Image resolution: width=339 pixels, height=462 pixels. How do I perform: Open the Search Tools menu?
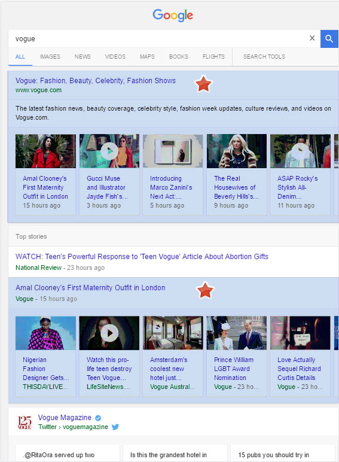(x=264, y=57)
